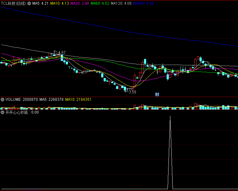Click the MA120: 4.08 label
Viewport: 238px width, 191px height.
tap(121, 3)
